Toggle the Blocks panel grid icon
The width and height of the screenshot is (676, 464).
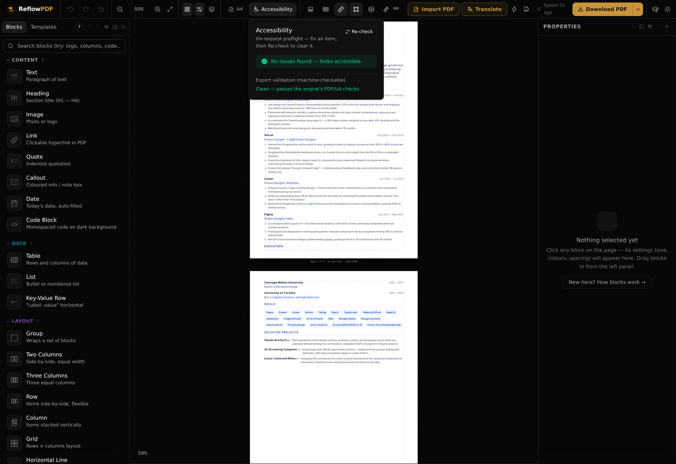pos(187,9)
